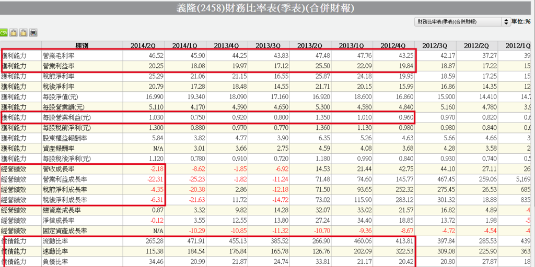Click the closed padlock icon
535x267 pixels.
click(13, 33)
